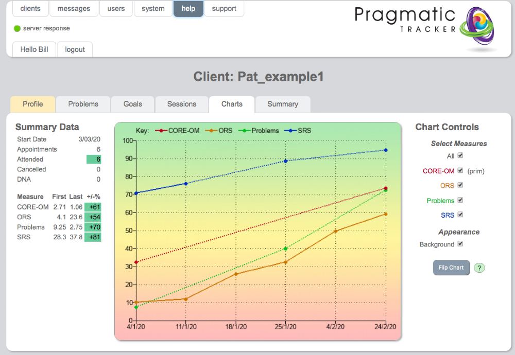Toggle the Background appearance checkbox
515x355 pixels.
460,244
